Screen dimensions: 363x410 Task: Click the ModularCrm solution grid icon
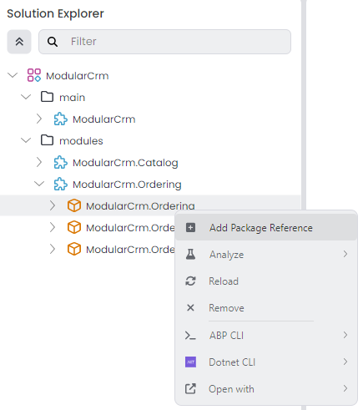[34, 75]
